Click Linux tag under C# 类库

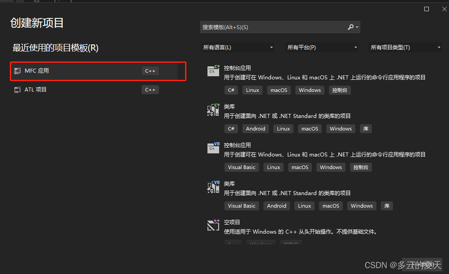pyautogui.click(x=284, y=129)
